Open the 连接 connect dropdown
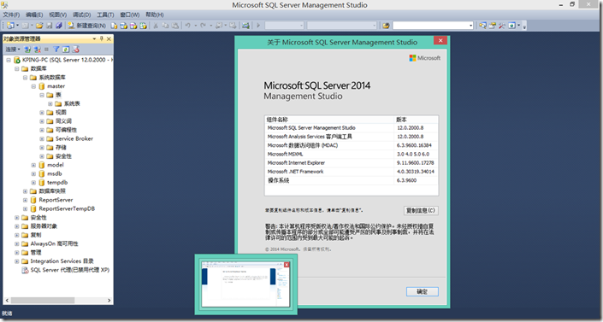Viewport: 603px width, 322px height. point(13,50)
